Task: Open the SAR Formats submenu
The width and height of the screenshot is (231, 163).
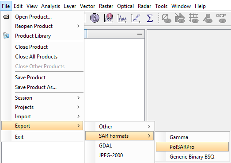Action: point(119,136)
